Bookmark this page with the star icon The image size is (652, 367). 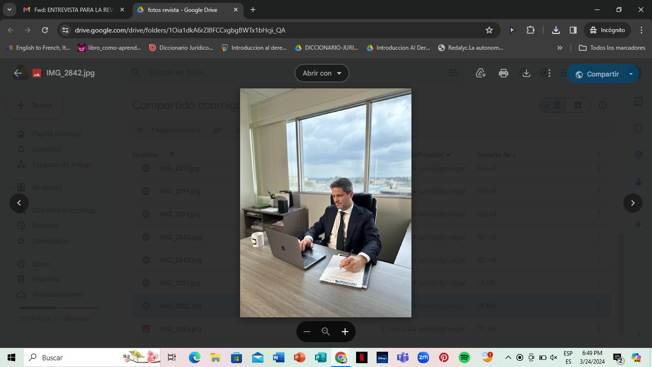pyautogui.click(x=489, y=30)
